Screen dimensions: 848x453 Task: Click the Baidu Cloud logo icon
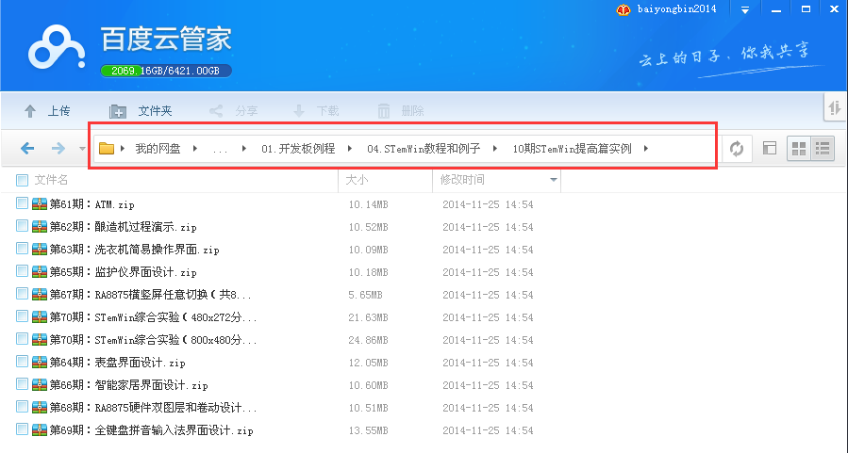point(57,46)
